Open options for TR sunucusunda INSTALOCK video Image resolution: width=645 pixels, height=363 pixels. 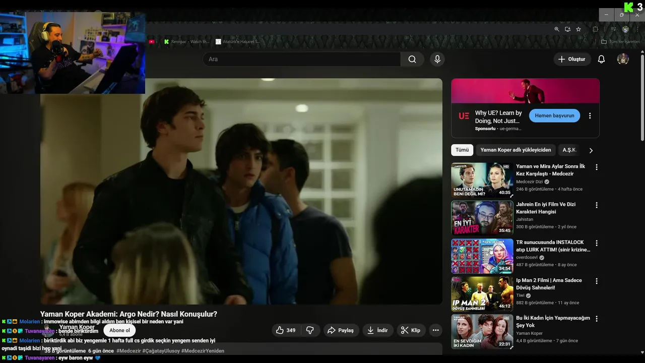pyautogui.click(x=597, y=243)
